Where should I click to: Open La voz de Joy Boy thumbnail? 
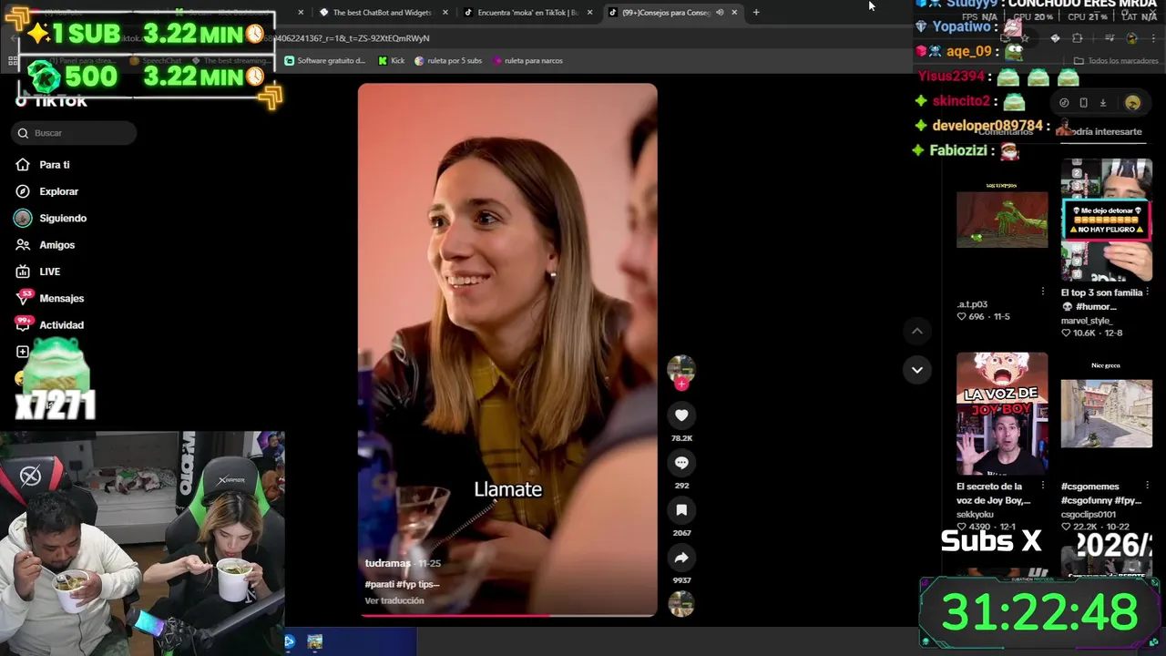[1002, 415]
